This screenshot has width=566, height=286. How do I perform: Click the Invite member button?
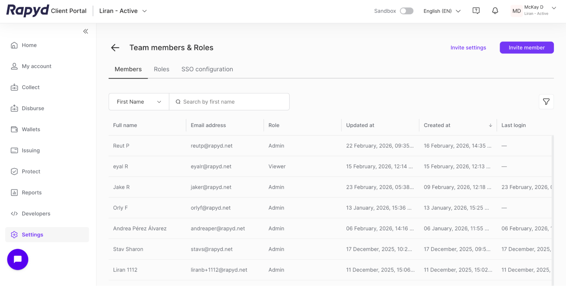tap(526, 48)
